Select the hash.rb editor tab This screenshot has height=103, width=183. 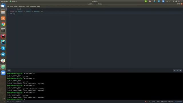[19, 9]
